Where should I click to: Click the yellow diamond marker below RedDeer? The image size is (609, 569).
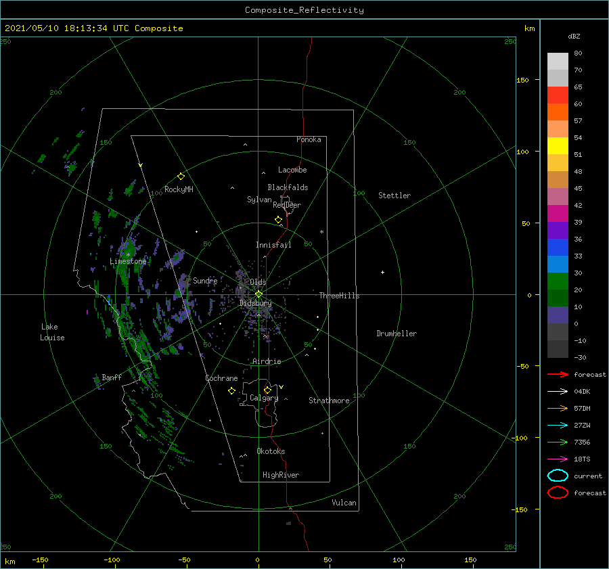click(x=279, y=220)
